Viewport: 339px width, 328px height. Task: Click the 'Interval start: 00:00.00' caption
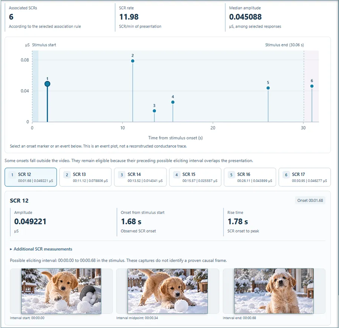27,318
